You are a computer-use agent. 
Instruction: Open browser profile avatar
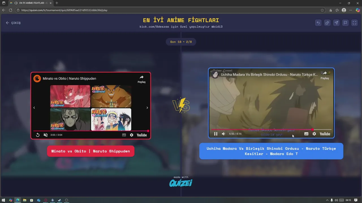coord(344,10)
